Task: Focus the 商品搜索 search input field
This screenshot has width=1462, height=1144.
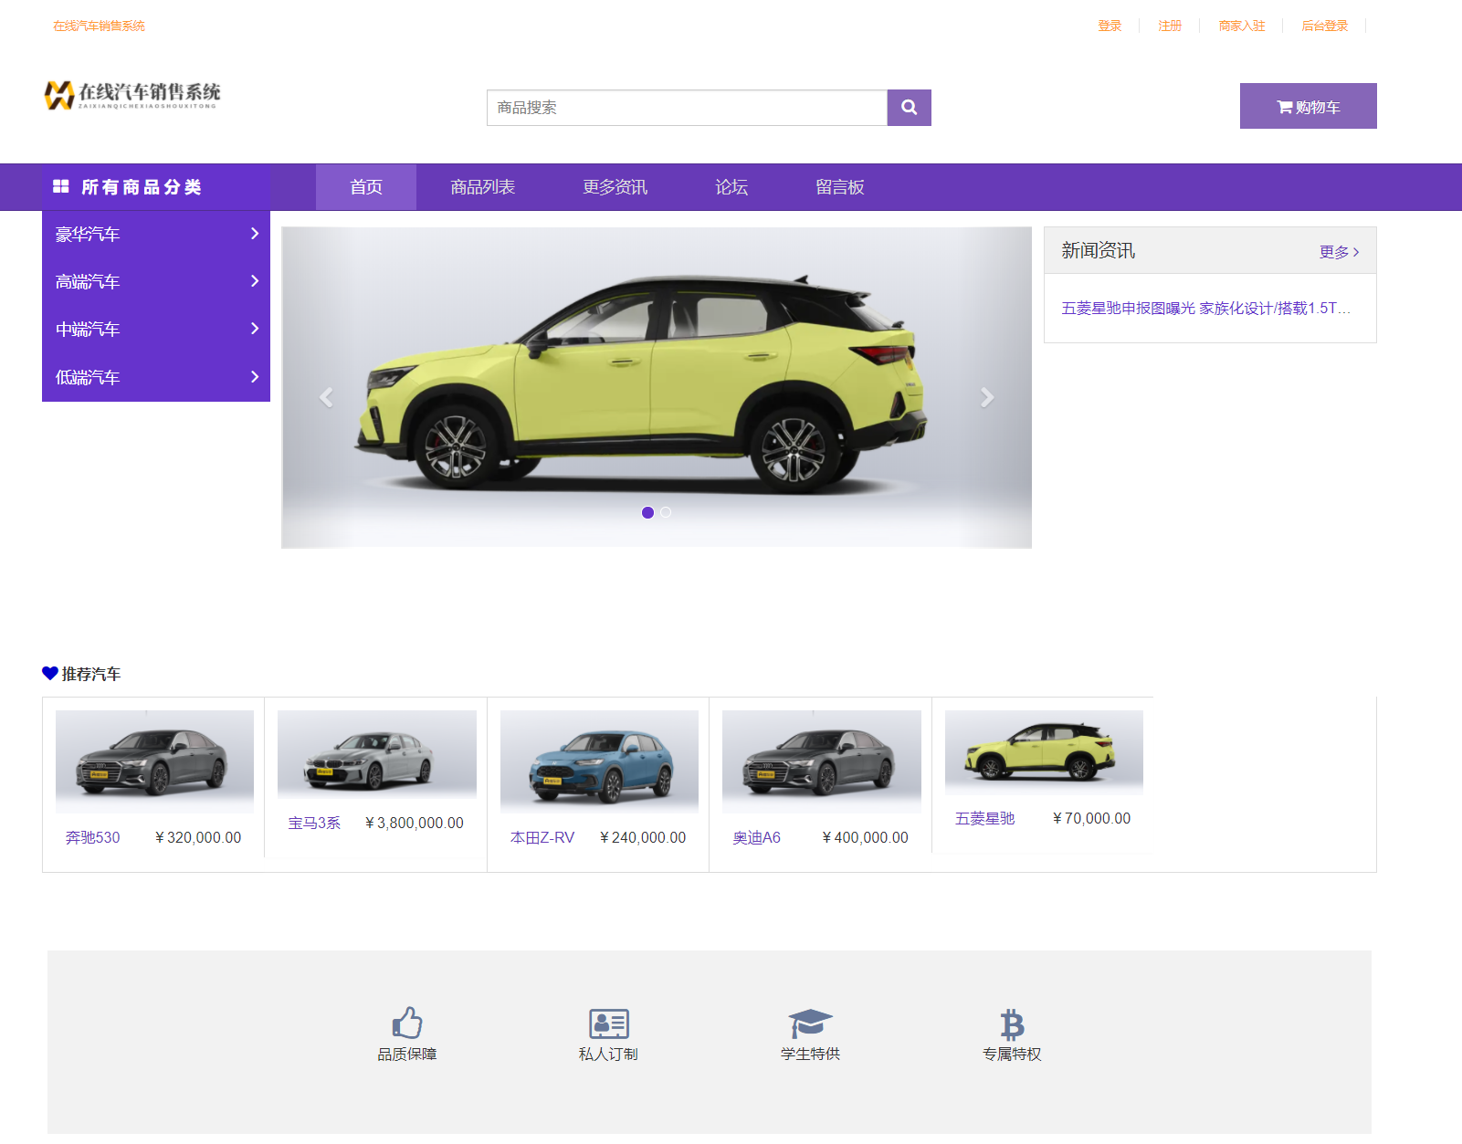Action: [687, 108]
